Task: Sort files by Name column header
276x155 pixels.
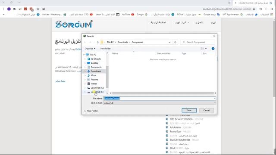Action: click(115, 53)
